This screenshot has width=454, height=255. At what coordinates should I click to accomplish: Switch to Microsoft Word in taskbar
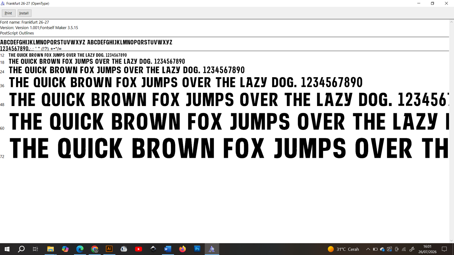pos(168,249)
